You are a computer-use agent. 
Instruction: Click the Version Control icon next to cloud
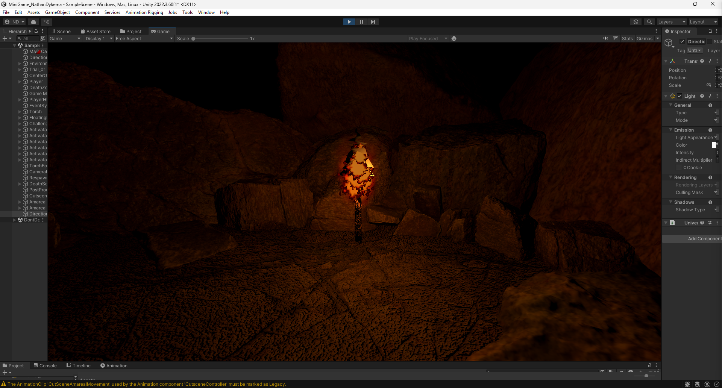[46, 21]
